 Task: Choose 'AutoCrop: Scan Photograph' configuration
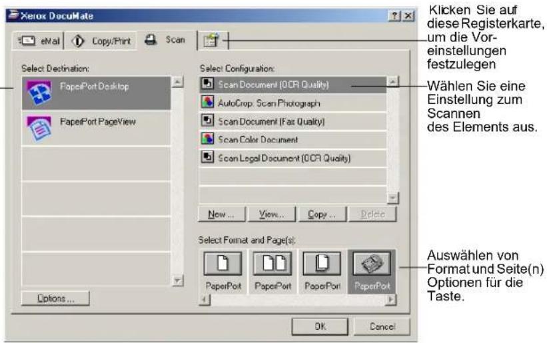[292, 103]
